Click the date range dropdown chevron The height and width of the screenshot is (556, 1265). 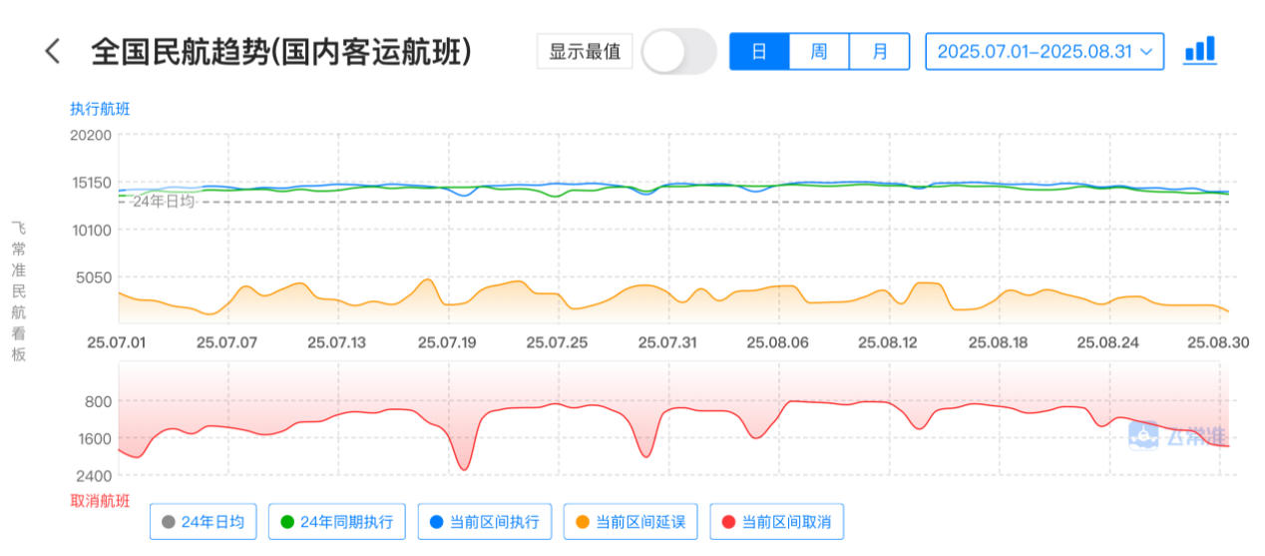click(1146, 51)
